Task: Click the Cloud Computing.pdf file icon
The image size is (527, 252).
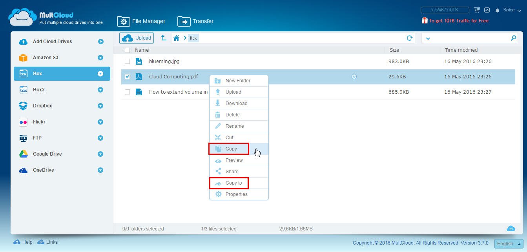Action: (x=139, y=76)
